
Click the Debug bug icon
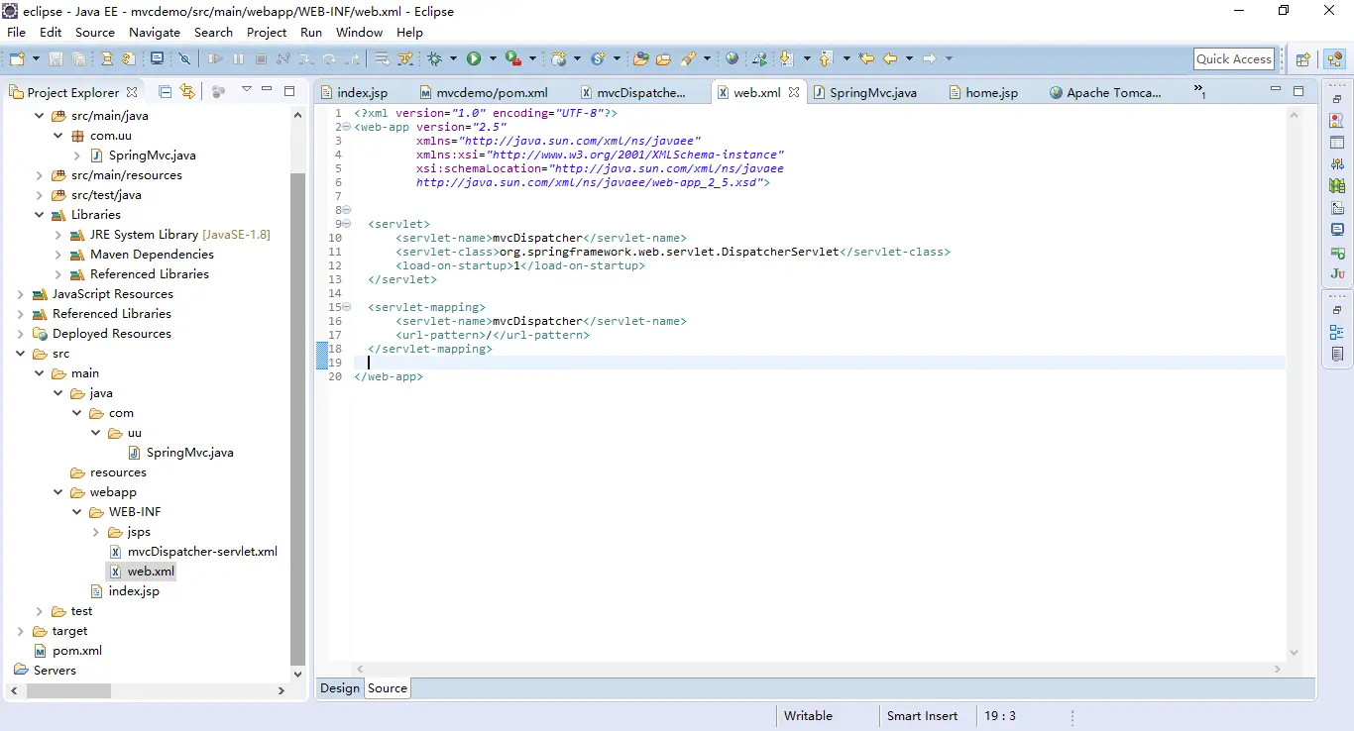point(434,59)
